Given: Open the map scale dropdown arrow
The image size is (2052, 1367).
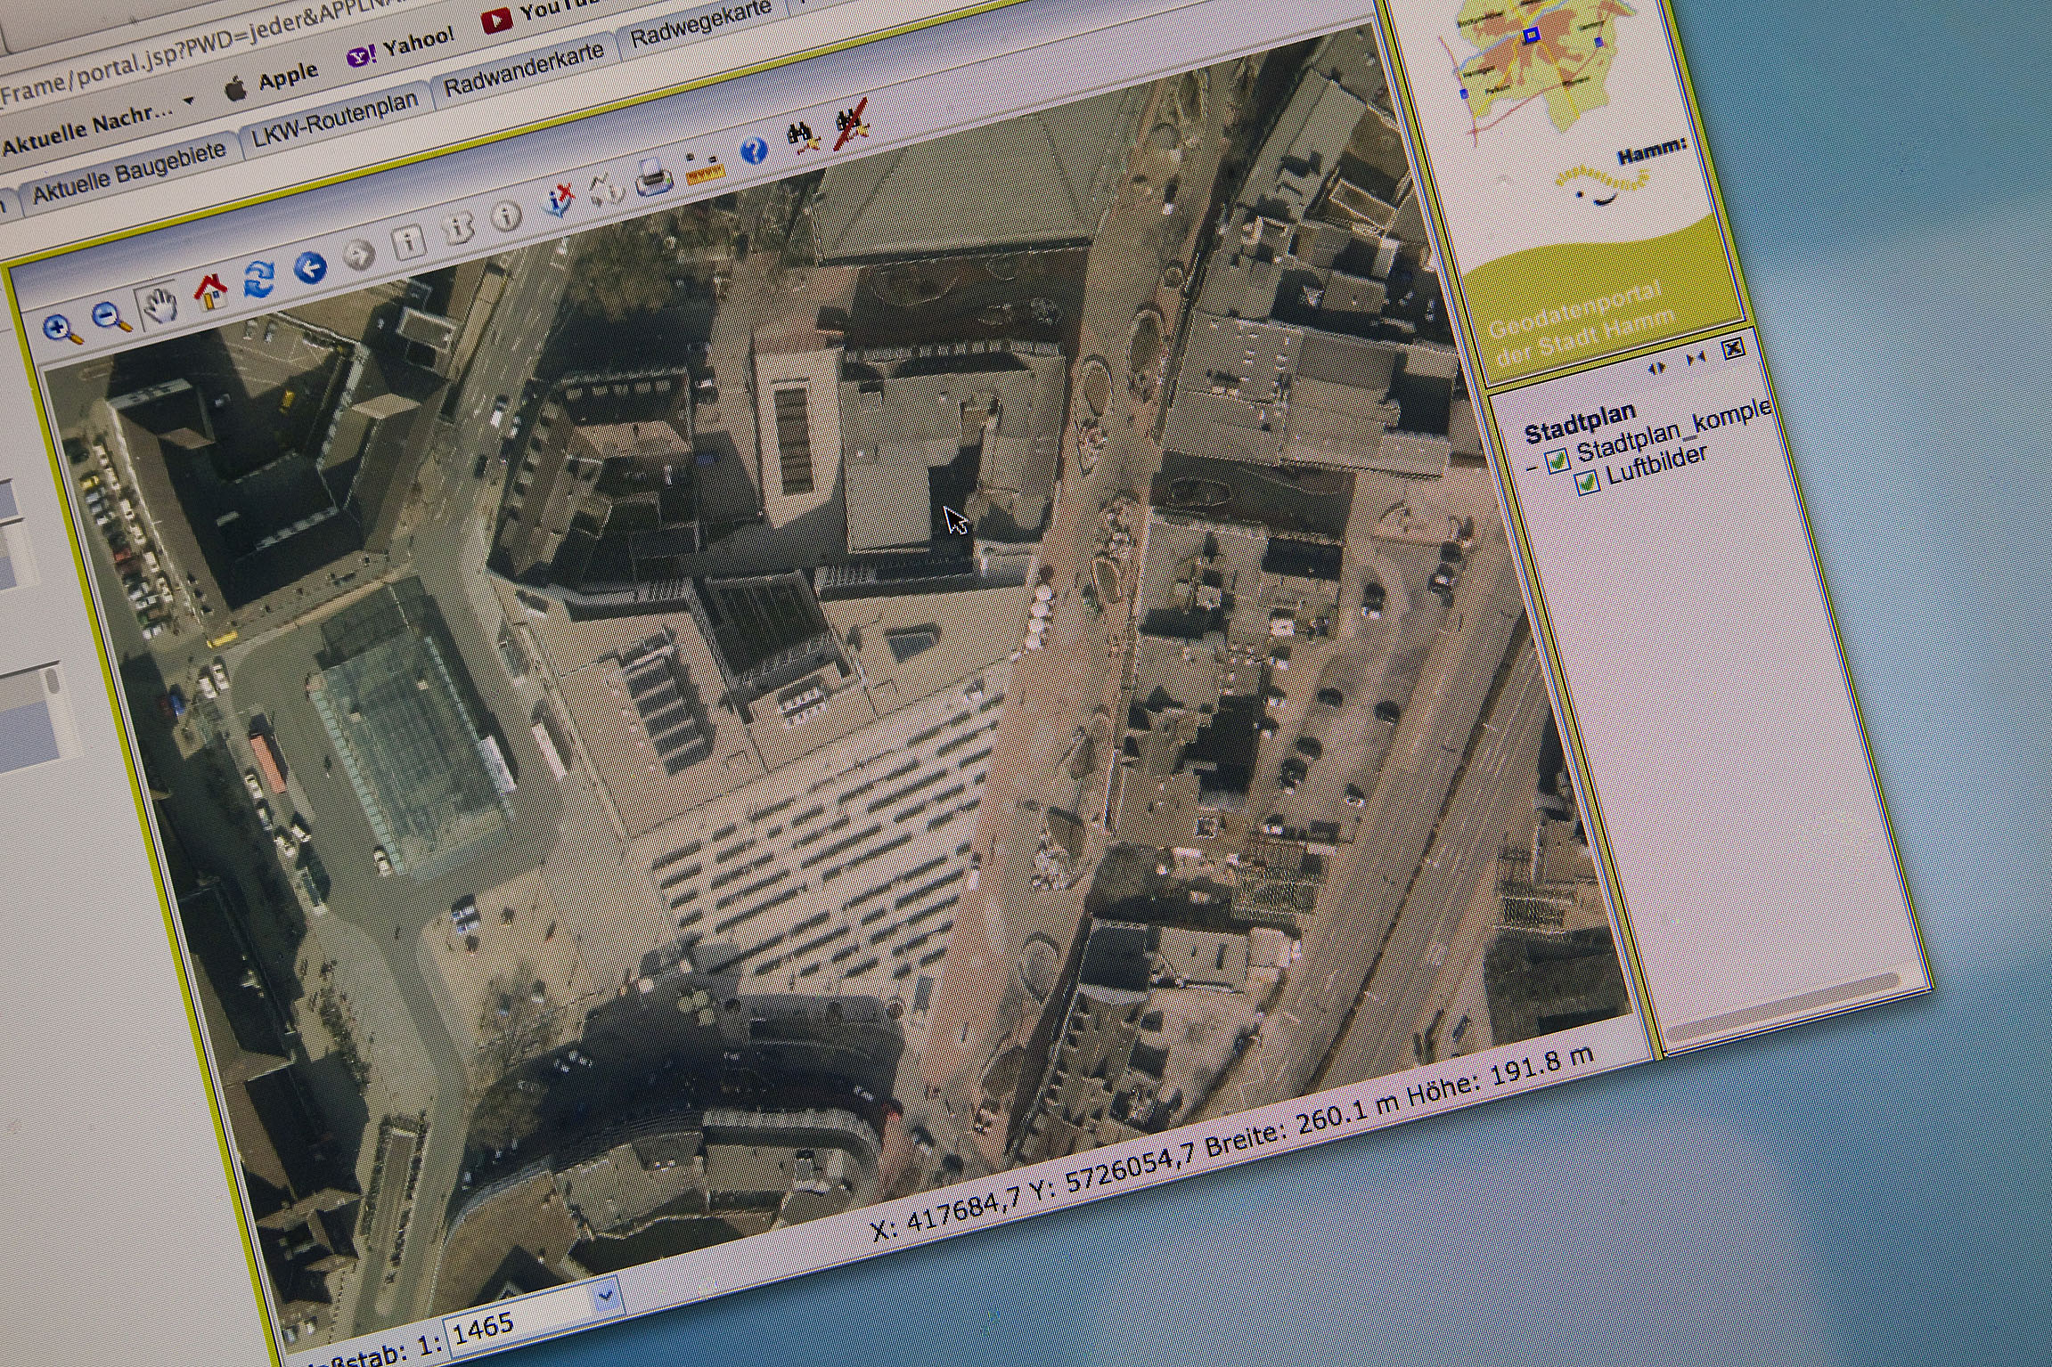Looking at the screenshot, I should (606, 1296).
